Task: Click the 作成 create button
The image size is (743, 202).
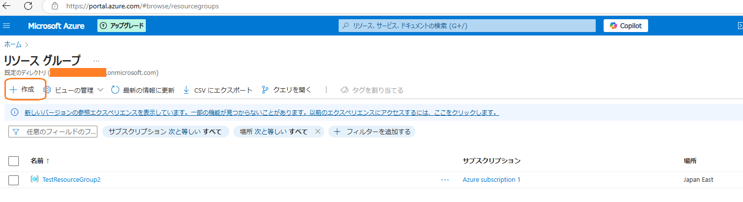Action: click(22, 90)
